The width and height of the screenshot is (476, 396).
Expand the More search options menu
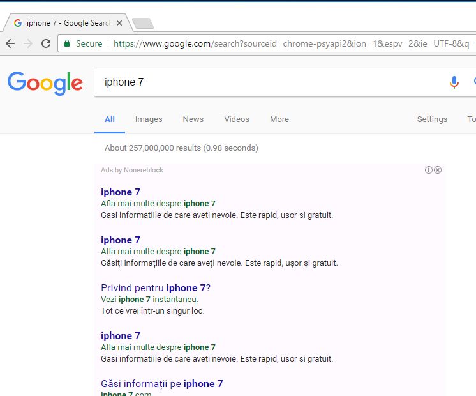tap(279, 119)
